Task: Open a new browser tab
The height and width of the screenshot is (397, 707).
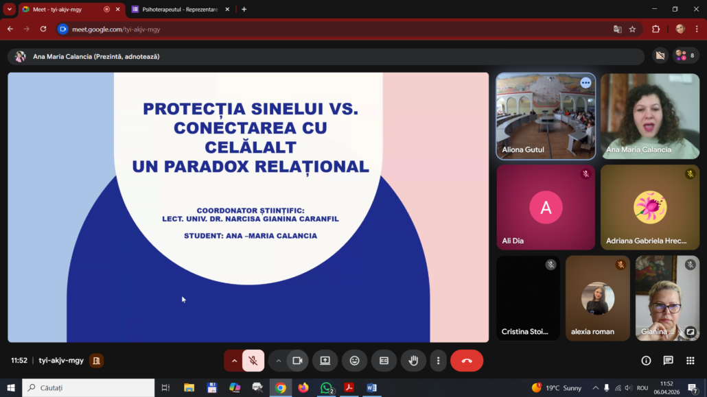Action: pyautogui.click(x=244, y=9)
